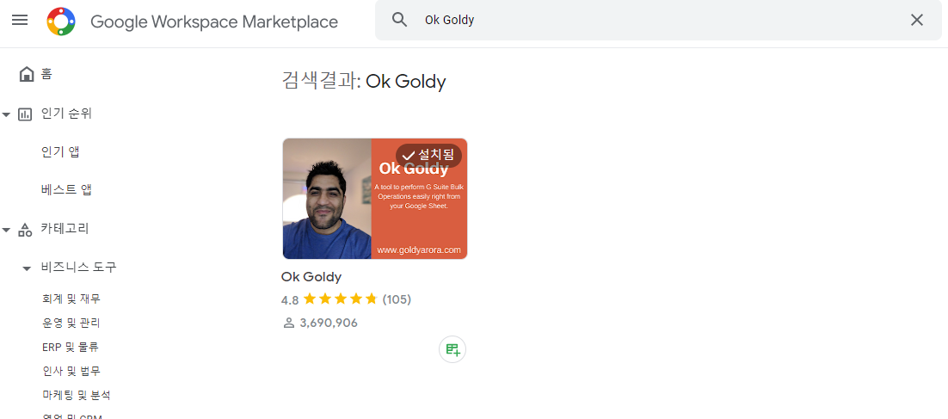Open the hamburger main menu
The width and height of the screenshot is (948, 419).
click(x=20, y=20)
